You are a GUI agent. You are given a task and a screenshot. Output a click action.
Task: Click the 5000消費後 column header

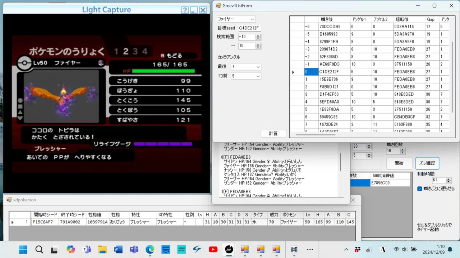(390, 176)
